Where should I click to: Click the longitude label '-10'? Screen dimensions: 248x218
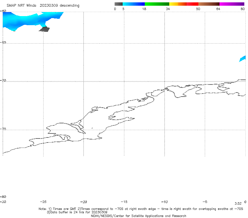164,202
